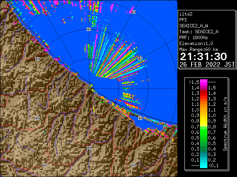This screenshot has width=237, height=177.
Task: Click the 21:31:30 timestamp
Action: pos(203,56)
